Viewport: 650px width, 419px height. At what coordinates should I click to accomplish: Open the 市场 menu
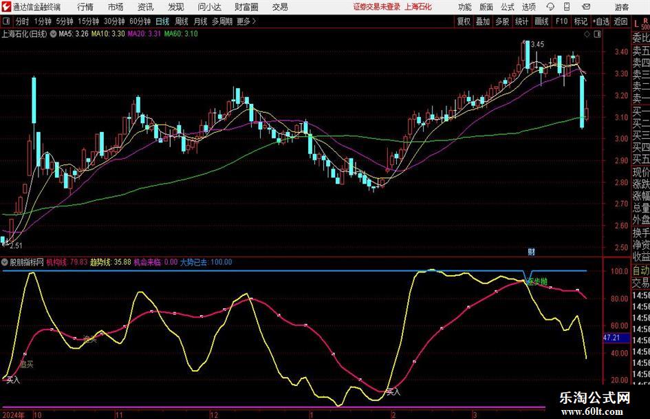click(116, 7)
